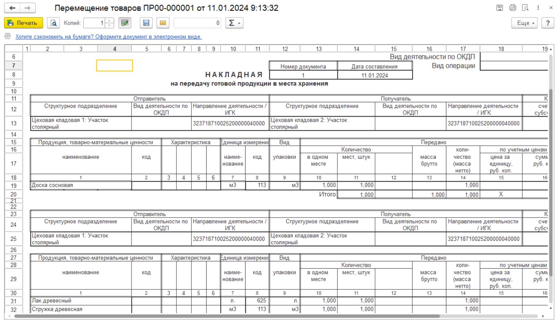
Task: Click the X cell in the Итого row
Action: pos(501,194)
